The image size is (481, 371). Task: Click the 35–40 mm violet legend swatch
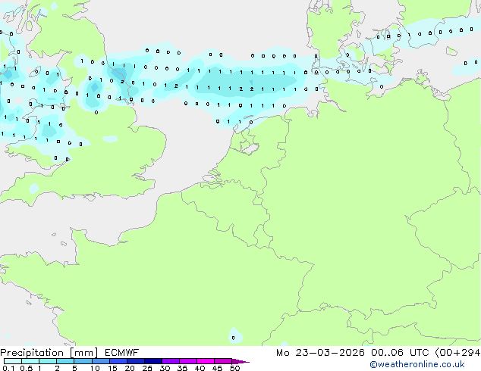click(x=188, y=361)
